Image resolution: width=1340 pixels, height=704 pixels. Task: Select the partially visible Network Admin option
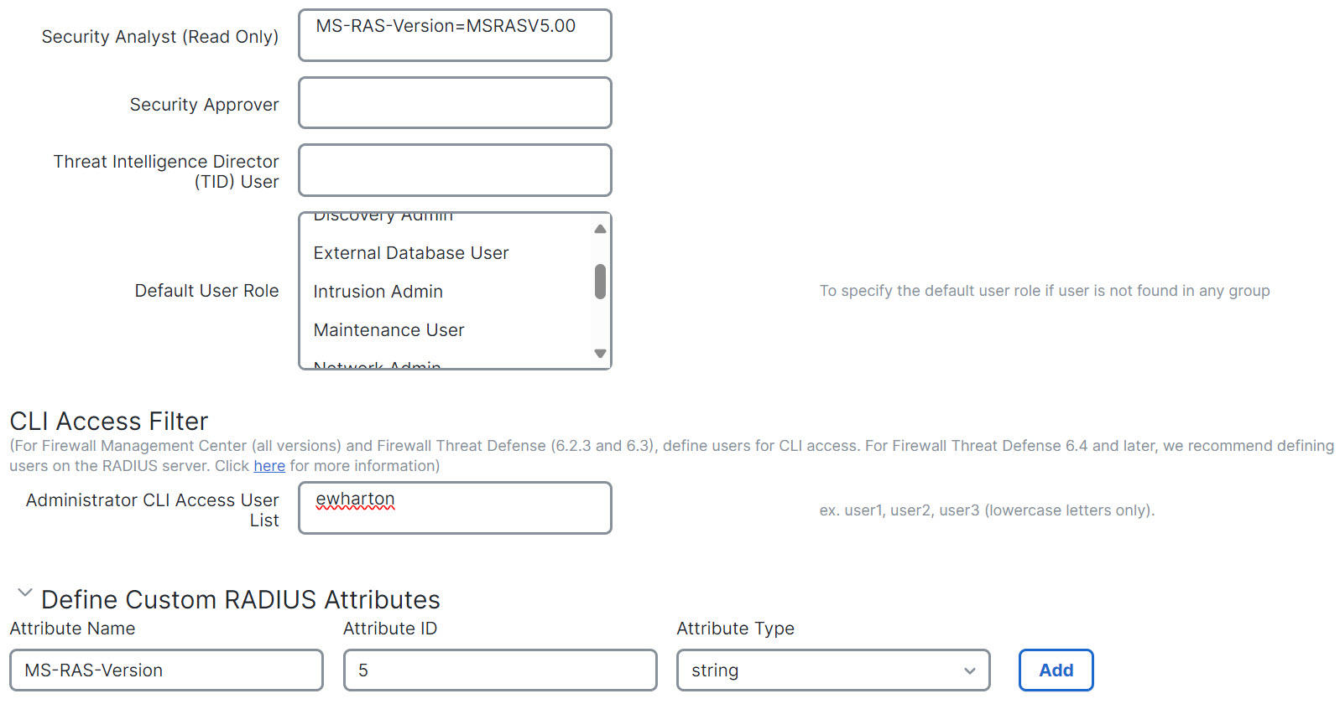(x=377, y=364)
